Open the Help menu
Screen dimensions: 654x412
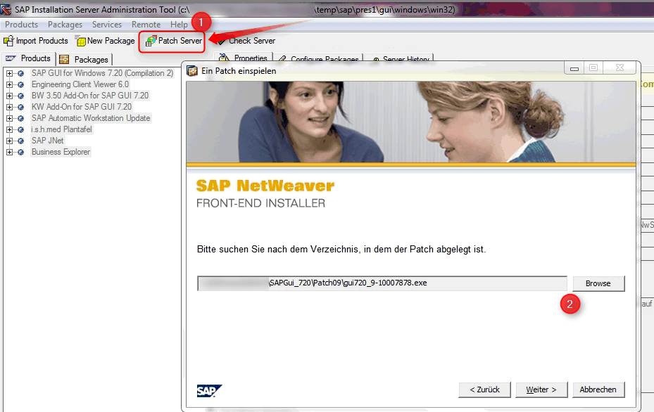point(179,25)
